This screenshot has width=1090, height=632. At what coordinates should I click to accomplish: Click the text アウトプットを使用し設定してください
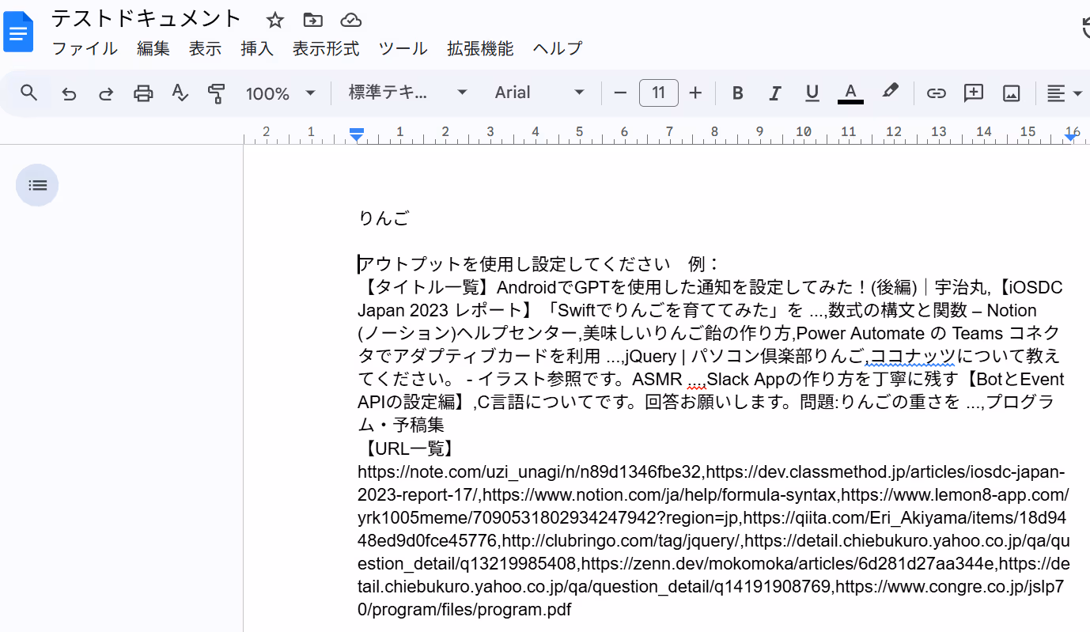[515, 264]
